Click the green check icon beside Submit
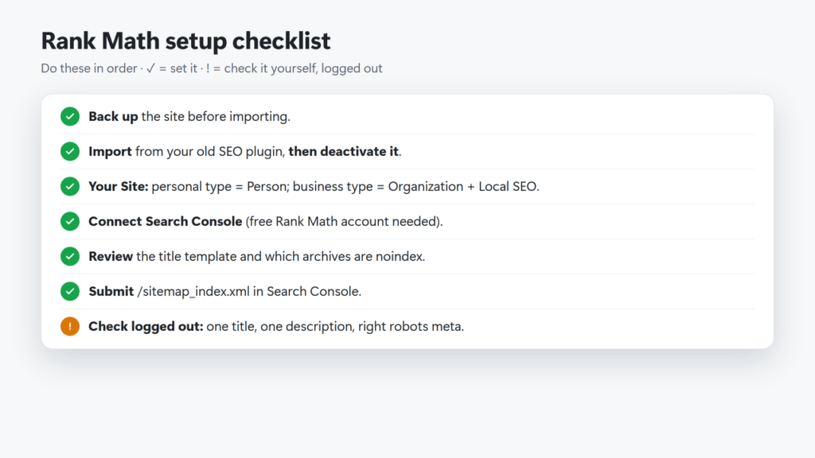The width and height of the screenshot is (815, 458). pos(70,291)
